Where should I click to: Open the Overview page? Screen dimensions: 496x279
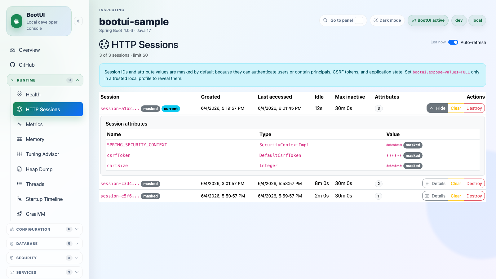pos(45,50)
